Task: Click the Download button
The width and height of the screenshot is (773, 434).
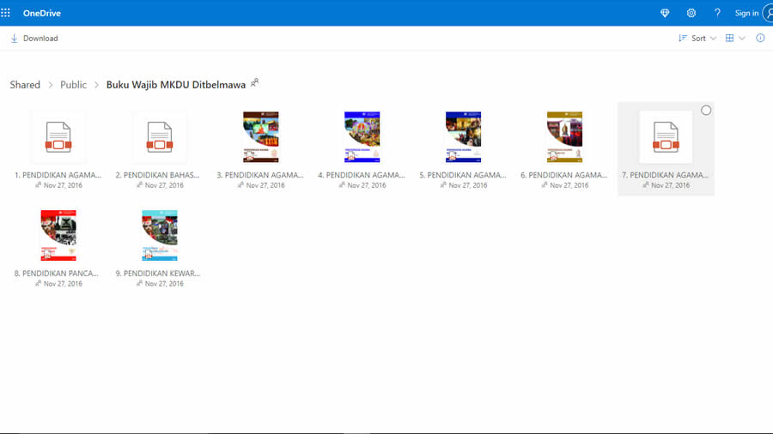Action: (34, 39)
